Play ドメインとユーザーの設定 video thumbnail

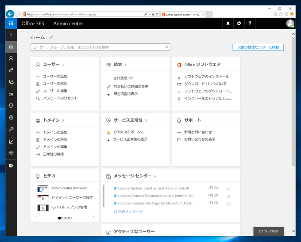pyautogui.click(x=43, y=198)
